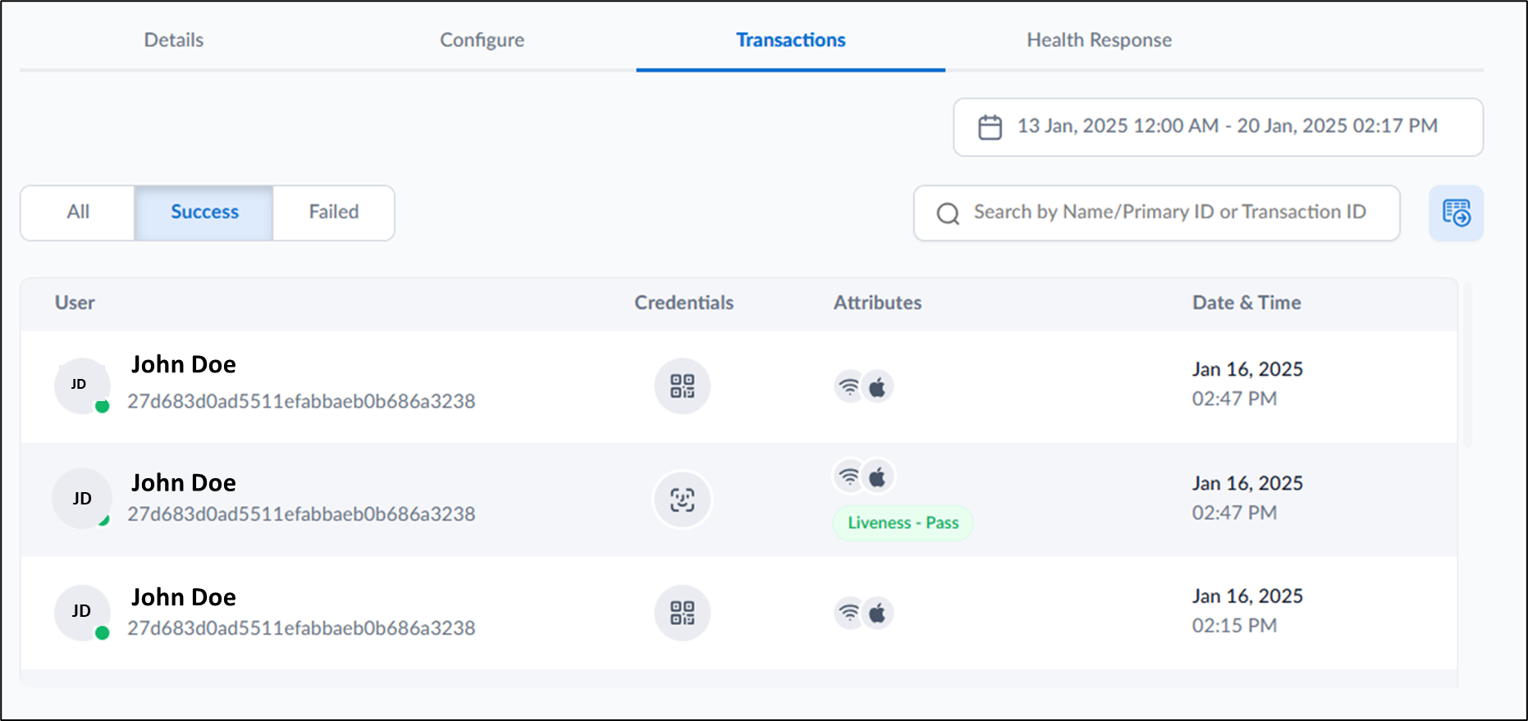Viewport: 1528px width, 721px height.
Task: Click the transaction ID in the 02:15 PM row
Action: pyautogui.click(x=301, y=628)
